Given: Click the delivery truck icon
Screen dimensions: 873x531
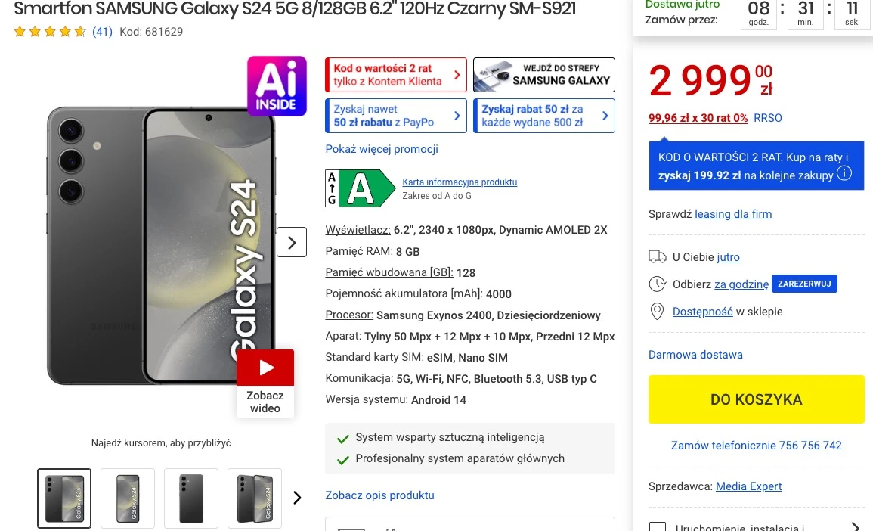Looking at the screenshot, I should pos(658,257).
